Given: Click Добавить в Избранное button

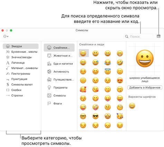Looking at the screenshot, I should click(145, 87).
